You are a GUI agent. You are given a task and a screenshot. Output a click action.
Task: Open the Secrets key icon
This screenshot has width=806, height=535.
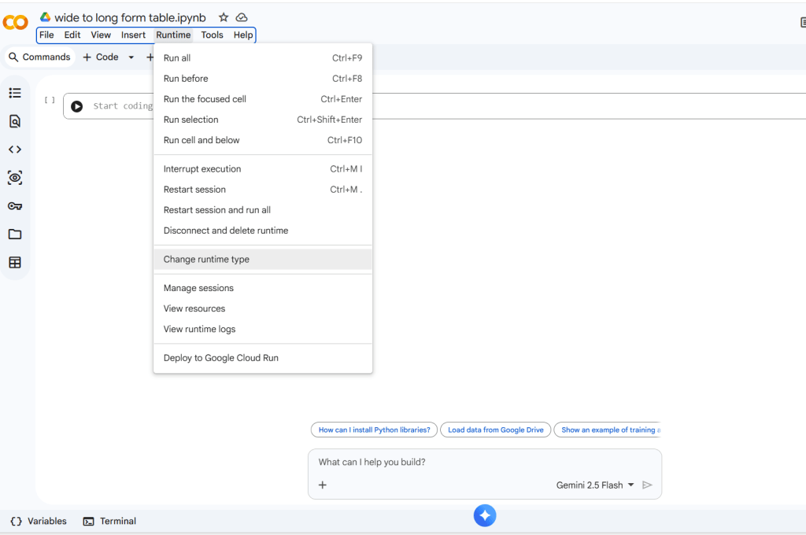[15, 206]
